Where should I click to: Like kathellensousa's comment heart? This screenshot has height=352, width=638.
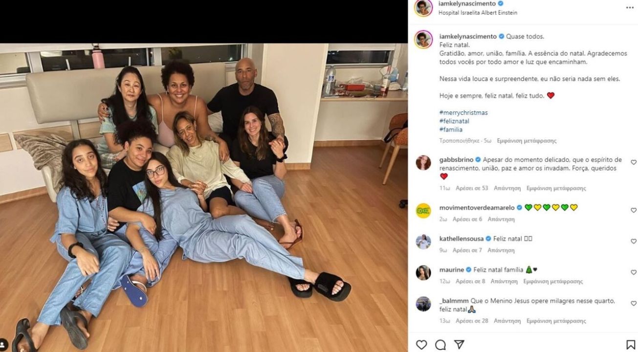coord(634,242)
